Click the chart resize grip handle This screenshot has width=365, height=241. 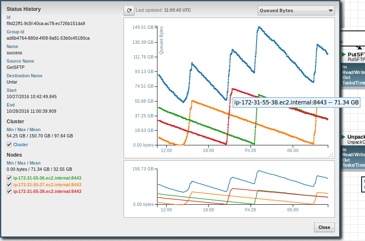click(x=331, y=155)
